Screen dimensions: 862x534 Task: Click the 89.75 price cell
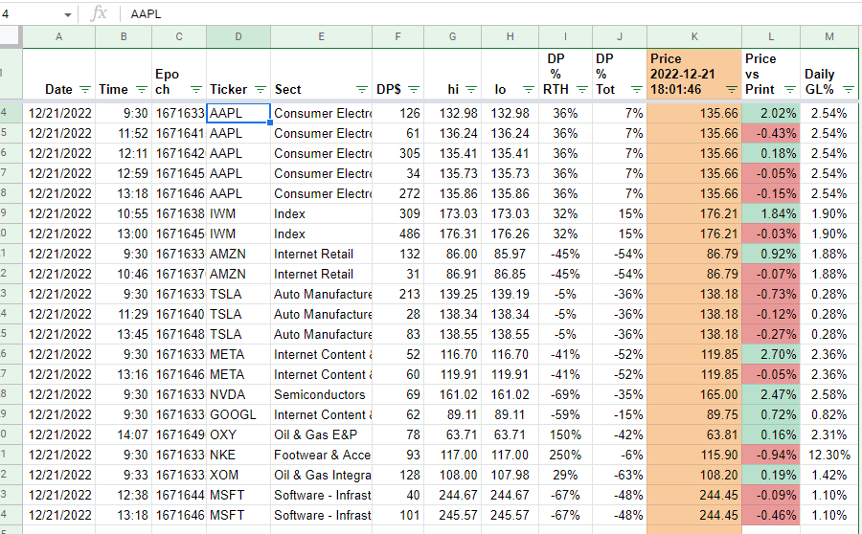[694, 414]
